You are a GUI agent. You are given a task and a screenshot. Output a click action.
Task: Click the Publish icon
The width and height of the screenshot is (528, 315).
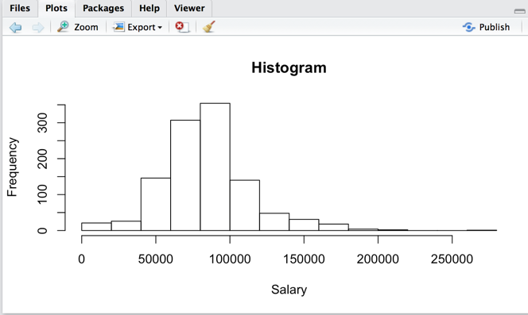(468, 27)
